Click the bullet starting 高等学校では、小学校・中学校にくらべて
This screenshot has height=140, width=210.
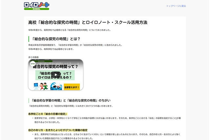coord(108,120)
